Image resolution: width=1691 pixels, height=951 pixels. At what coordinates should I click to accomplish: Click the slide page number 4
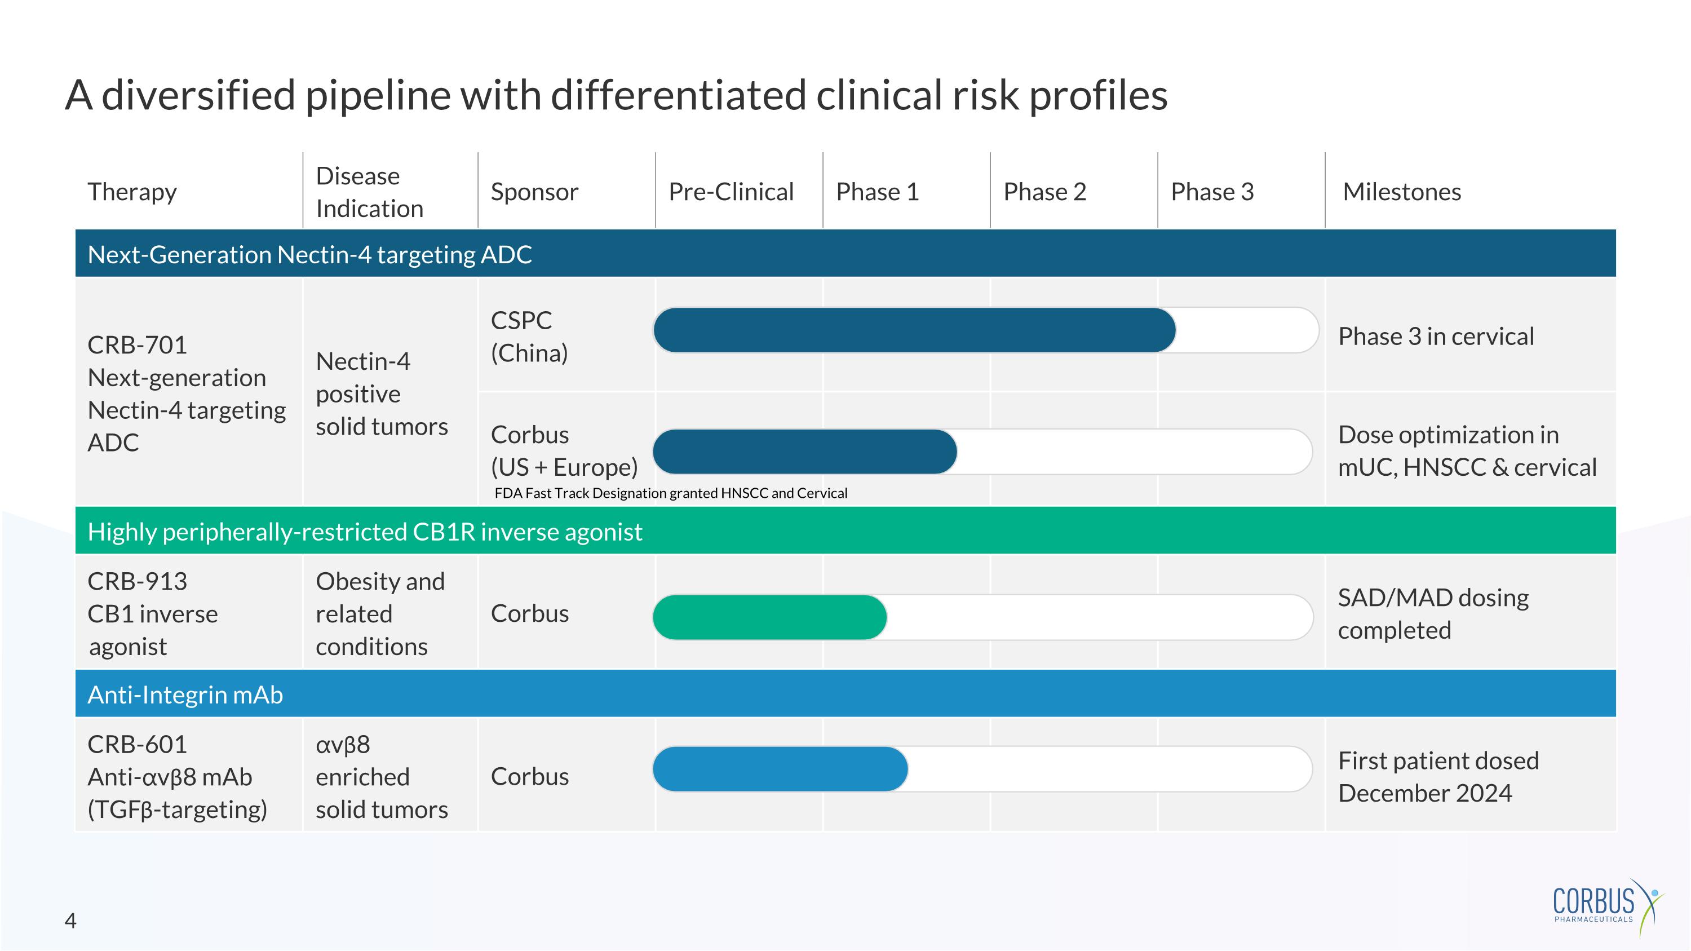click(70, 921)
